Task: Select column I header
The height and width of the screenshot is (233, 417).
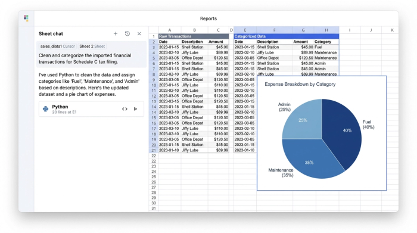Action: click(350, 30)
